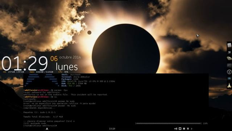Click the 'octubre 2014' date text
This screenshot has height=131, width=232.
coord(70,57)
